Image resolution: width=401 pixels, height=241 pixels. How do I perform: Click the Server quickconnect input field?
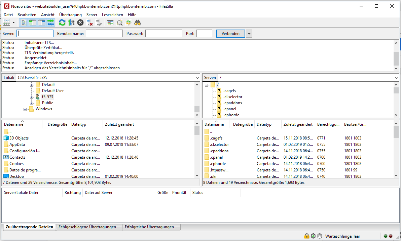pyautogui.click(x=35, y=34)
